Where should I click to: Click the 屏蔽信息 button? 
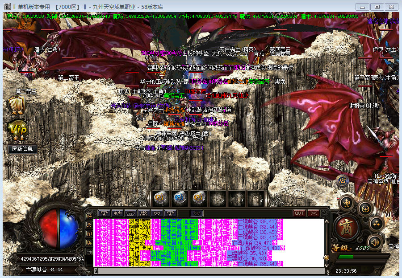(23, 149)
